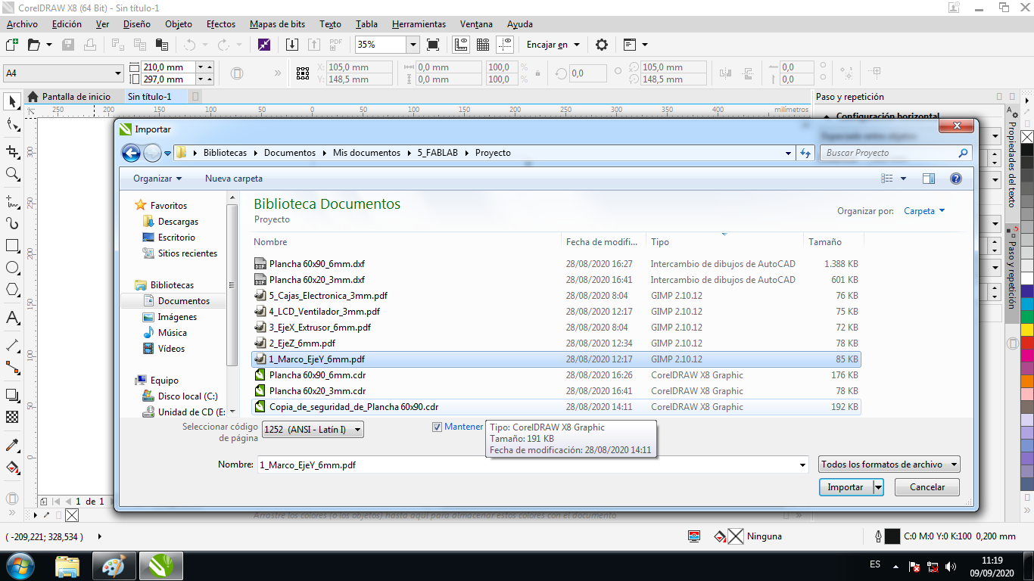
Task: Click the Importar button
Action: point(846,487)
